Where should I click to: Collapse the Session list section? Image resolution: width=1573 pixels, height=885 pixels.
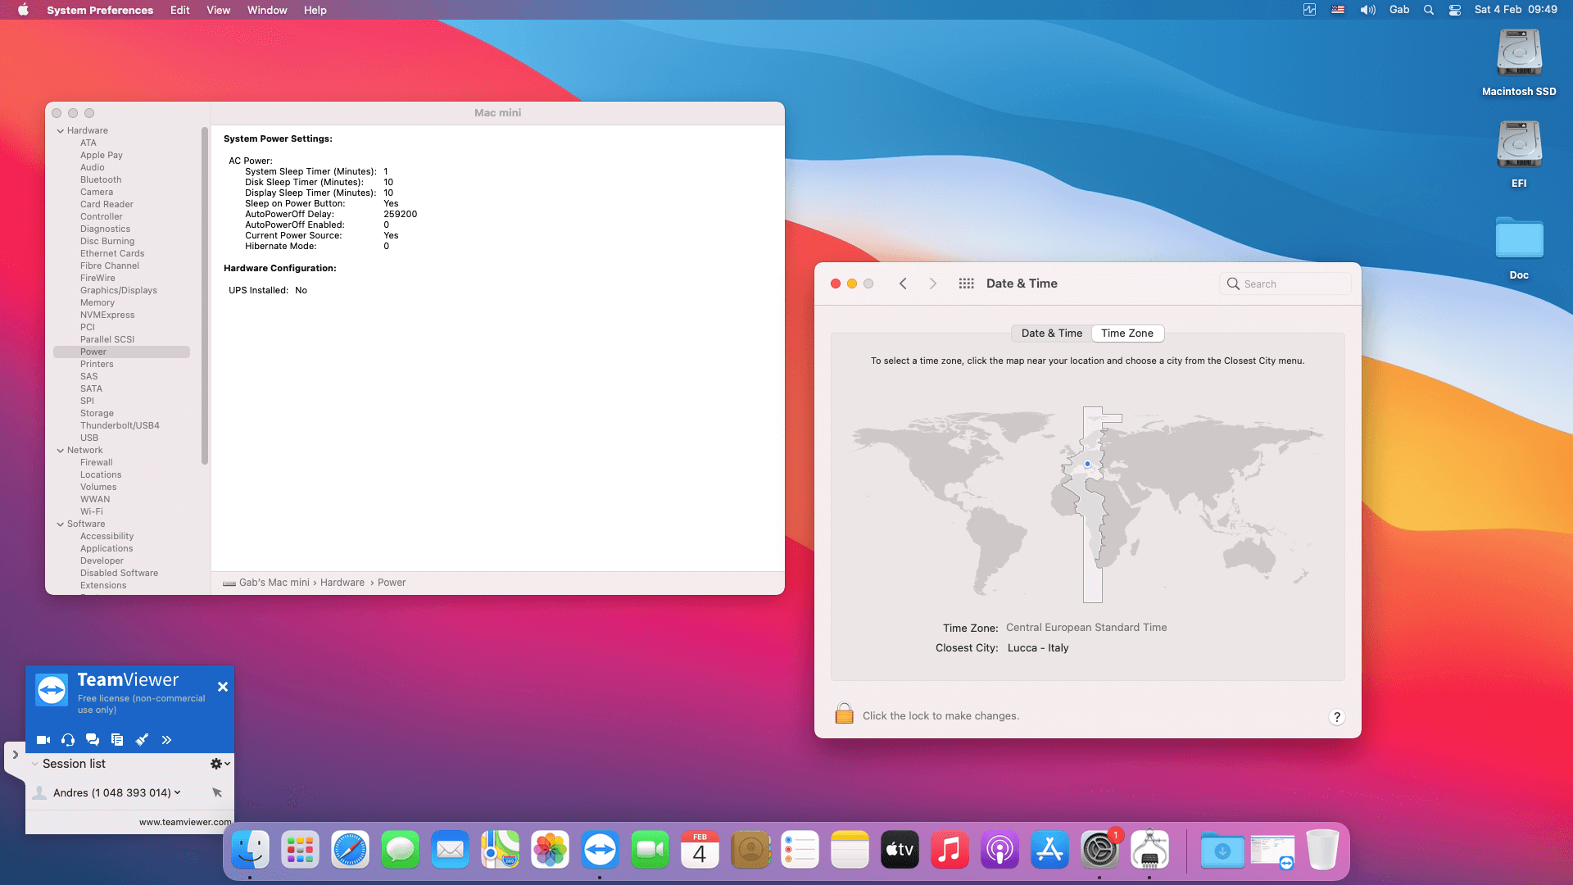point(35,764)
